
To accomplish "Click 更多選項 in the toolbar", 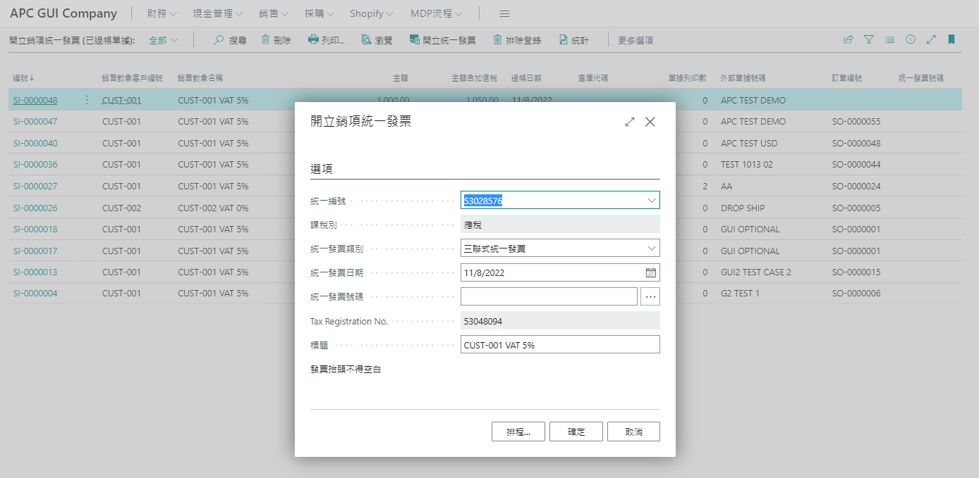I will click(x=636, y=40).
